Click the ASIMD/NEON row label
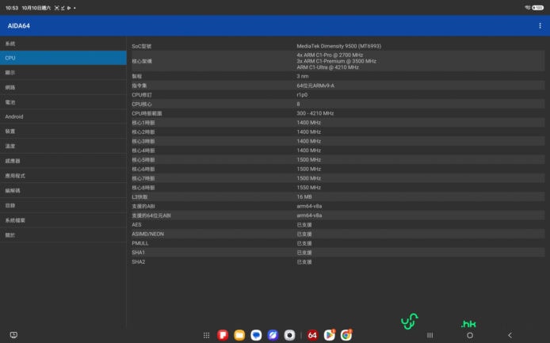Image resolution: width=550 pixels, height=343 pixels. (147, 234)
